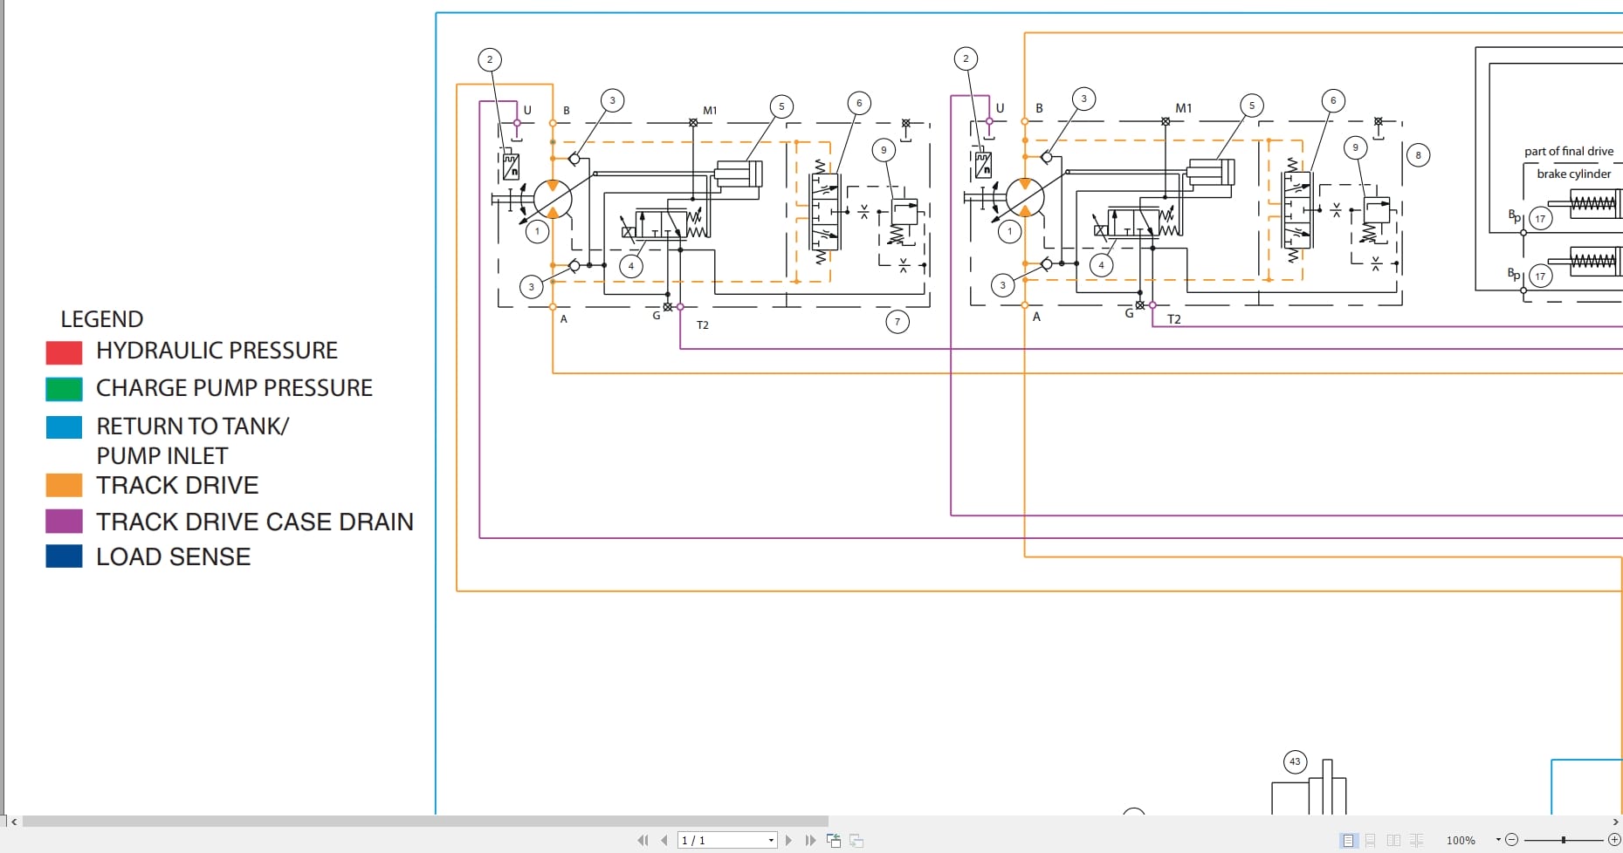Click the previous page arrow
The height and width of the screenshot is (853, 1623).
coord(663,840)
